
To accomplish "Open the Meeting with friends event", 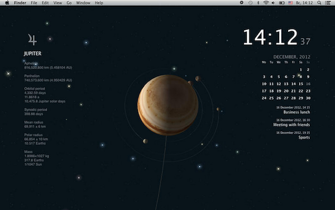I will (291, 125).
